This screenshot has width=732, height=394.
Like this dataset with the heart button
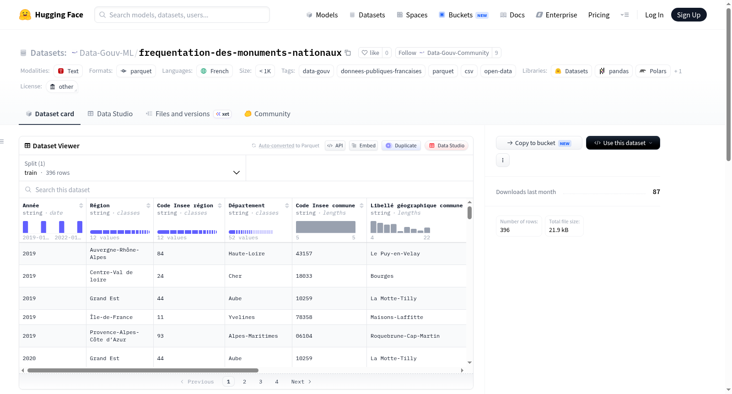point(371,53)
